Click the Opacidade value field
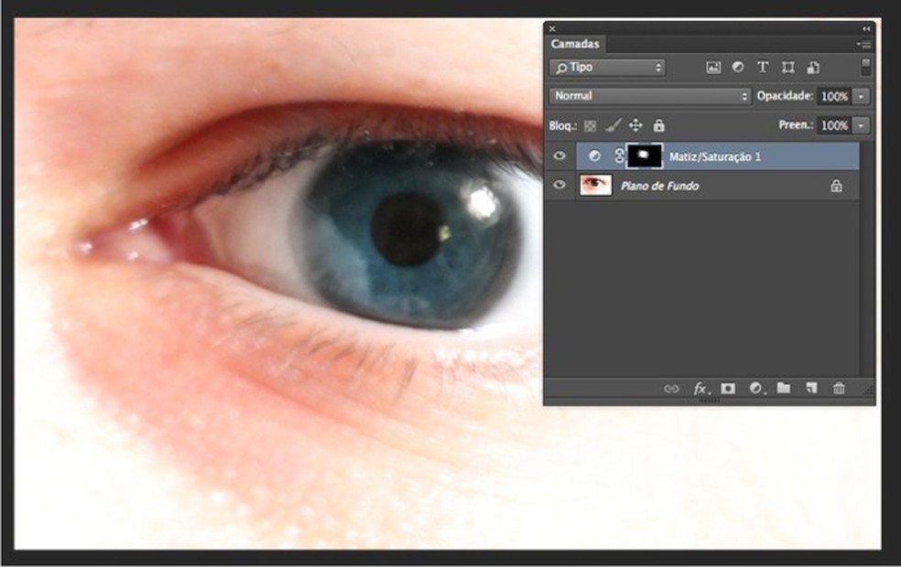 tap(835, 96)
